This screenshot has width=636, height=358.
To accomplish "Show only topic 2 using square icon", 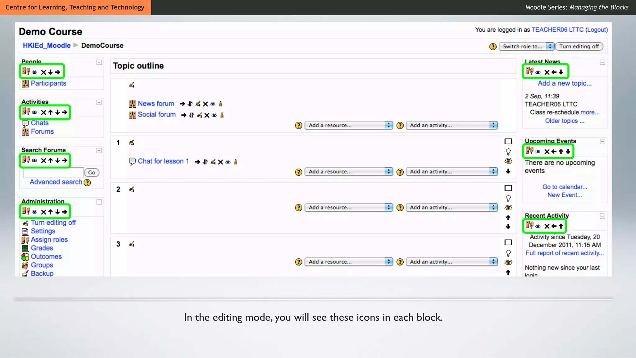I will click(508, 188).
